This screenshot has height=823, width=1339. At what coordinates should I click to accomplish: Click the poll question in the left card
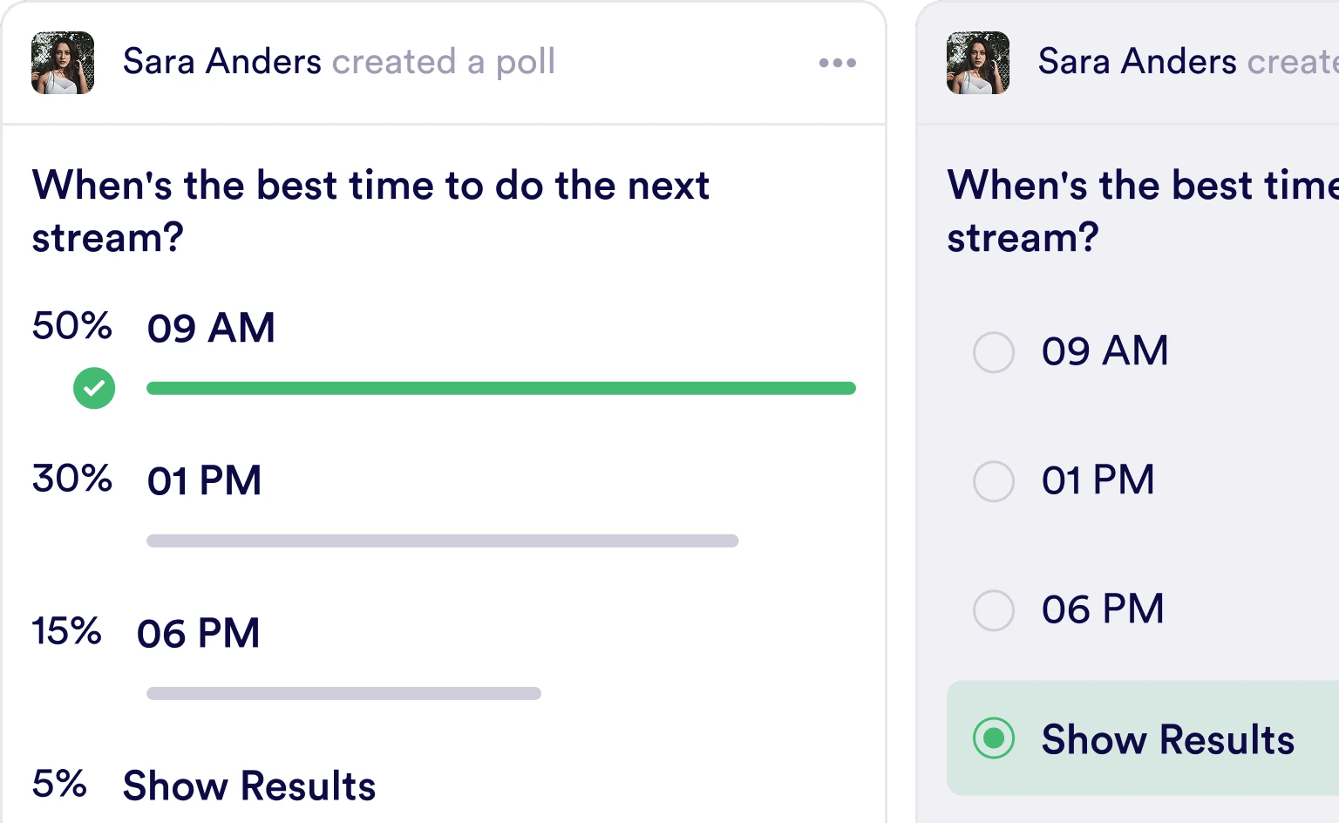[x=370, y=211]
